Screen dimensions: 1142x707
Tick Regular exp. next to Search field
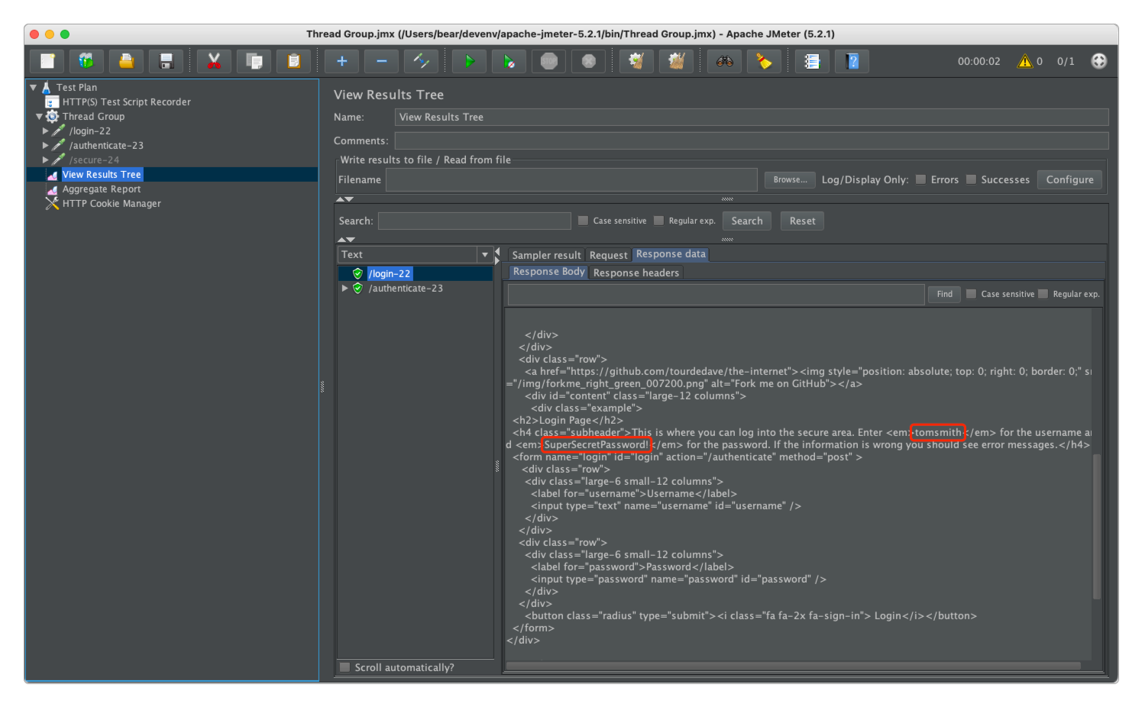click(x=658, y=221)
